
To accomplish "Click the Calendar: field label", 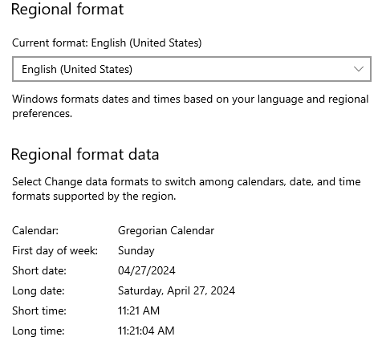I will 35,230.
